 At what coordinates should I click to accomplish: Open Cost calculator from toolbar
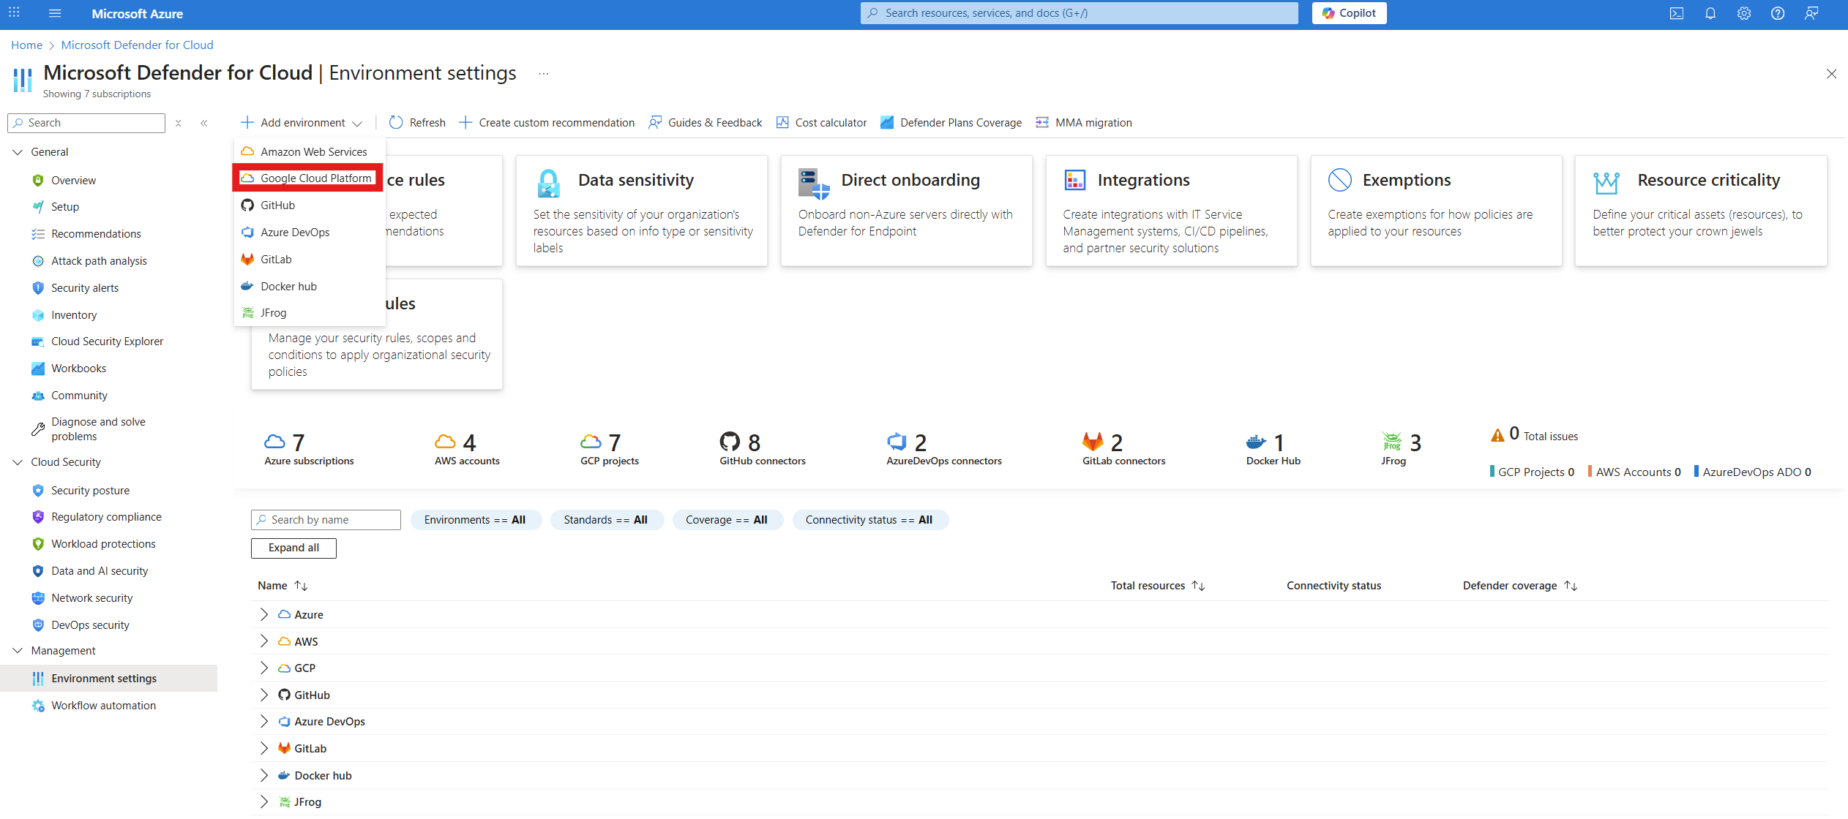(821, 123)
